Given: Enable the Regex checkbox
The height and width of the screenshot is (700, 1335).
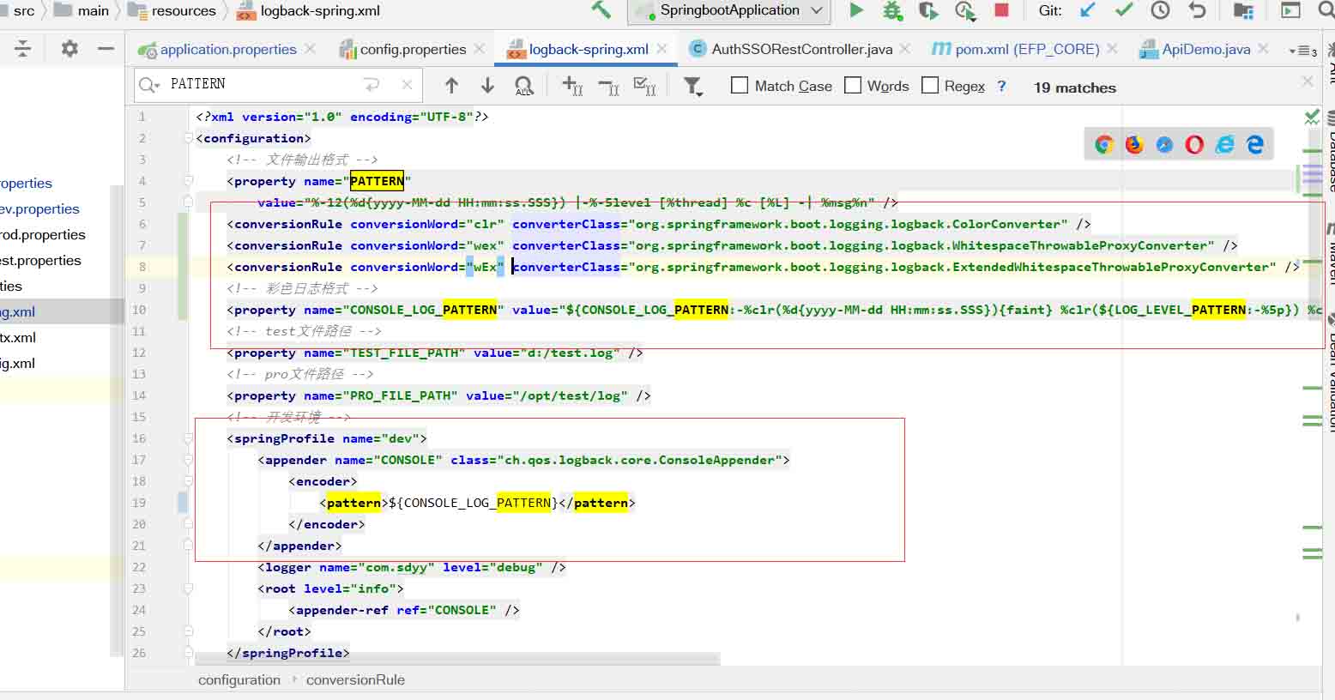Looking at the screenshot, I should coord(930,86).
